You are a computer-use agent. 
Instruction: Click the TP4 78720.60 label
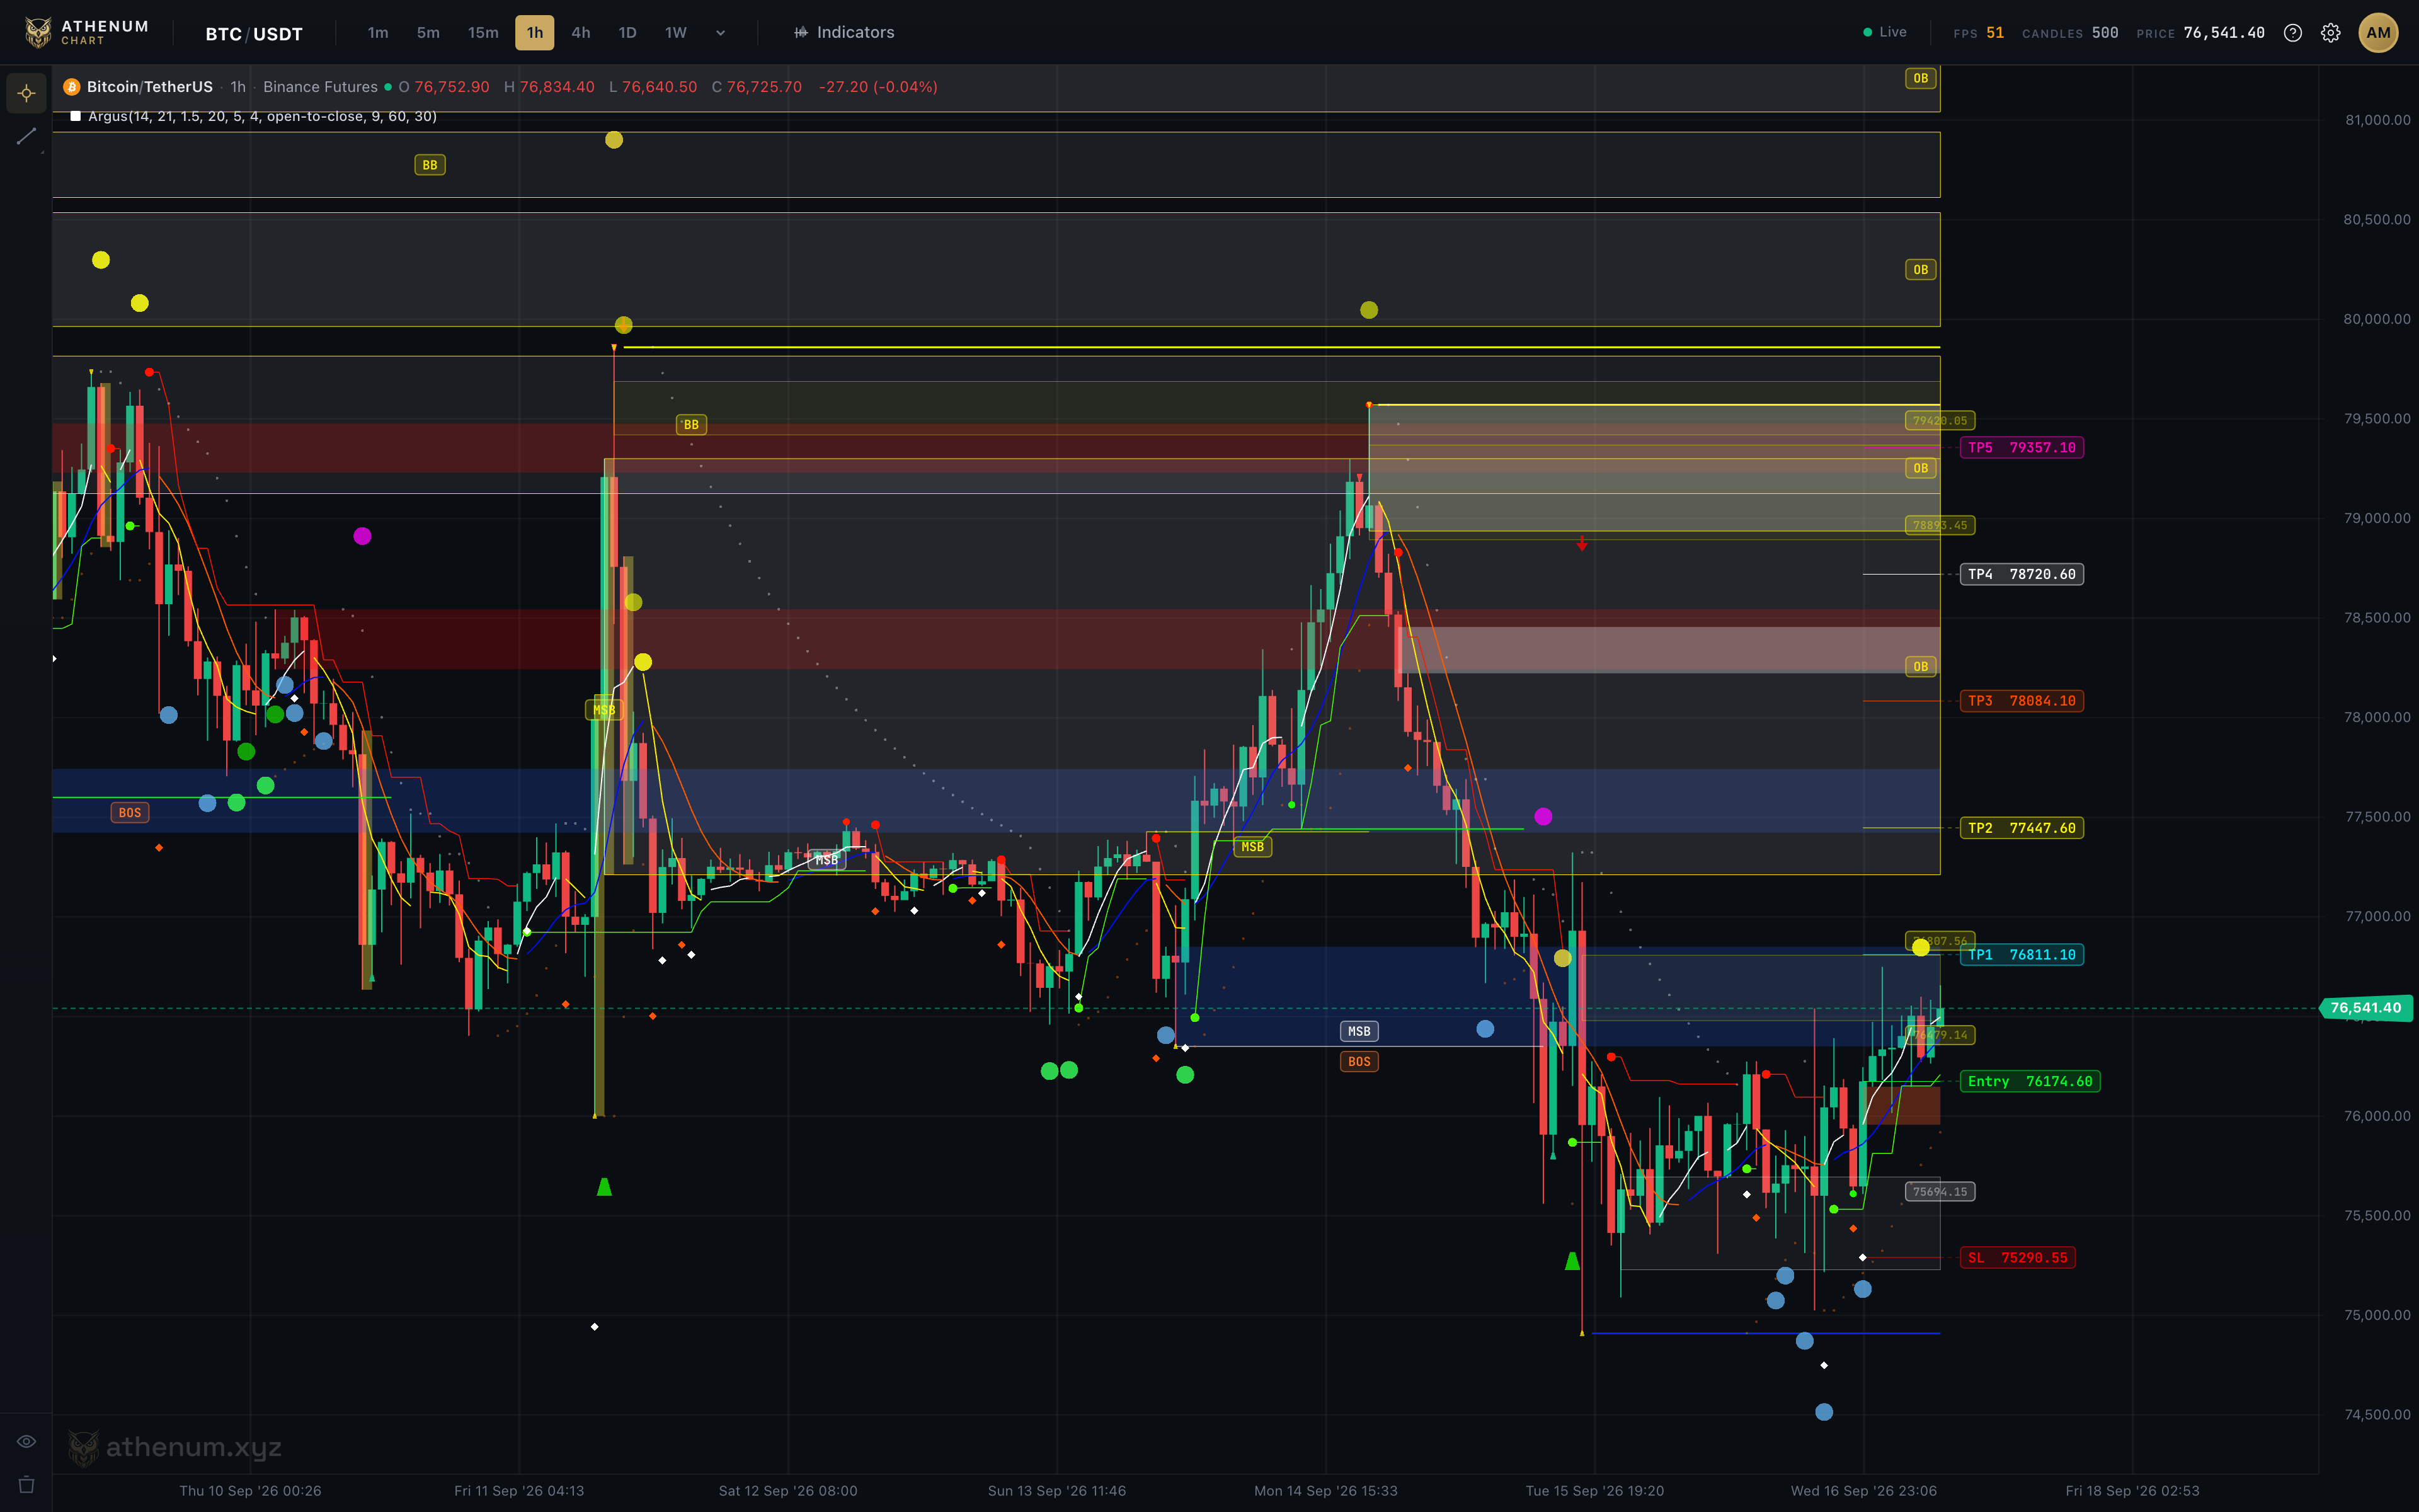click(x=2021, y=574)
